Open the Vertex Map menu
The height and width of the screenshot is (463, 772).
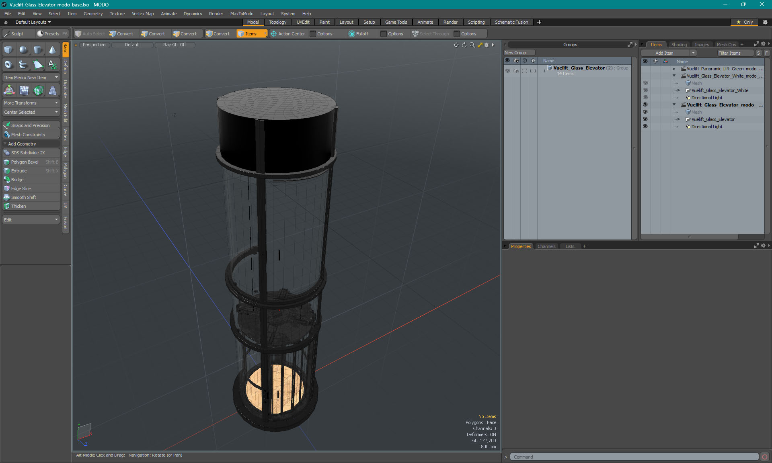coord(143,14)
